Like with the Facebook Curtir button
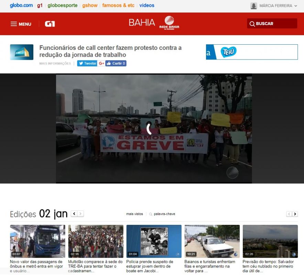Image resolution: width=304 pixels, height=275 pixels. point(116,63)
